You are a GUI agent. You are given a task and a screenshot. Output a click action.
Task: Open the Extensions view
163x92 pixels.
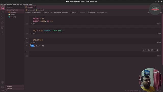pyautogui.click(x=3, y=27)
